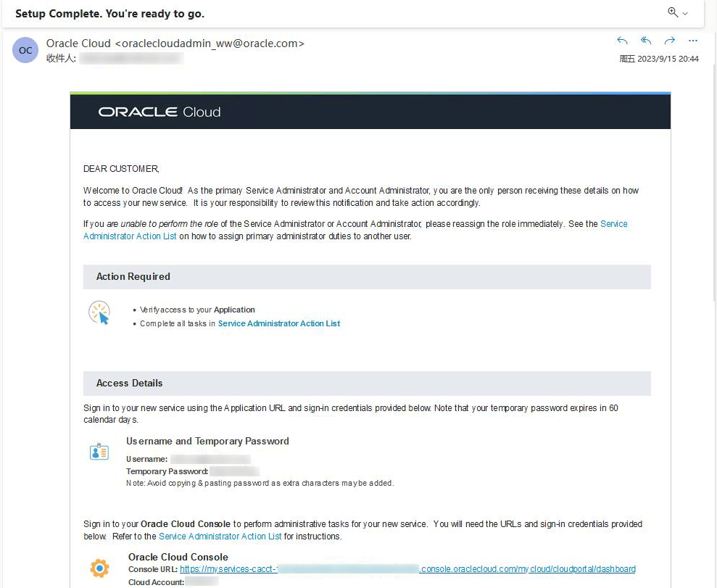Click the 'Action Required' section header

pos(367,277)
